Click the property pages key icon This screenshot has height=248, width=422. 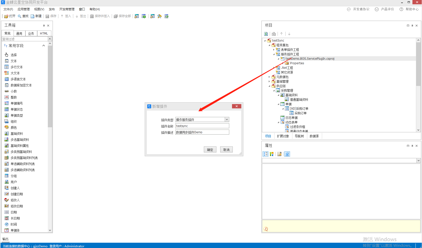pyautogui.click(x=279, y=154)
